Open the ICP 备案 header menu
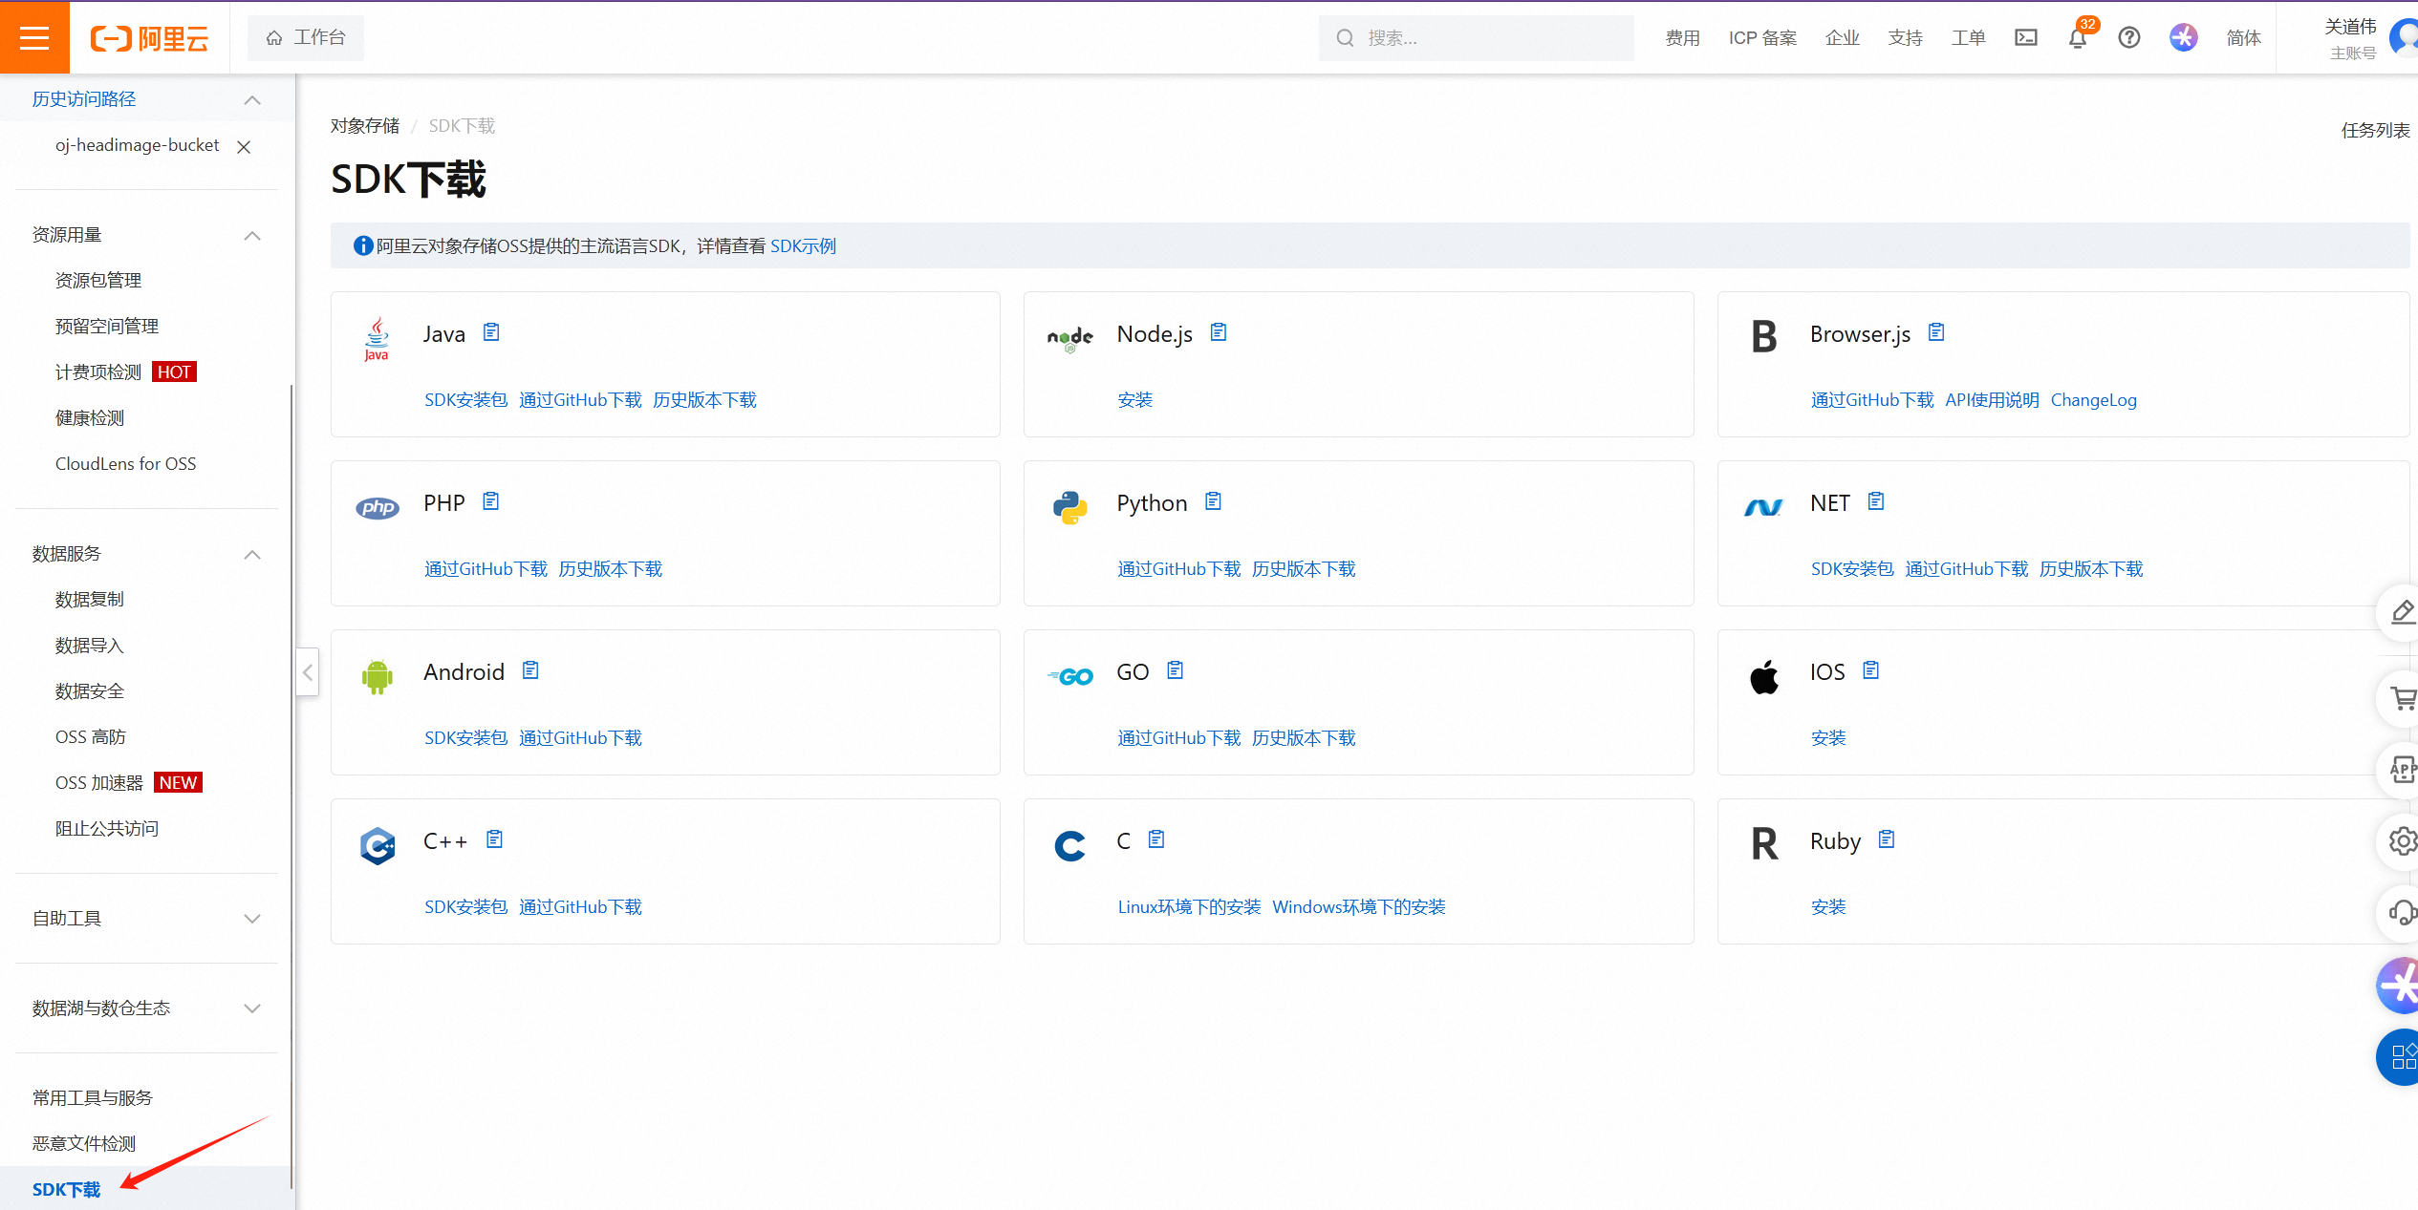 (1763, 38)
